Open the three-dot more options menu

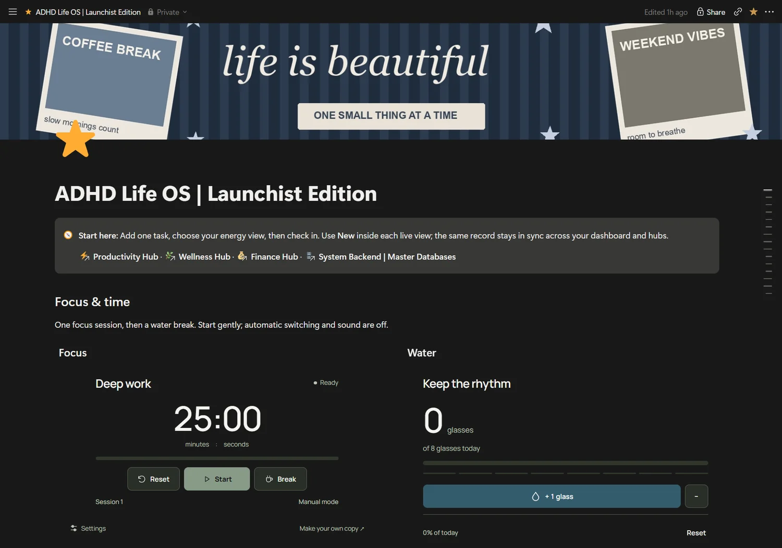(769, 11)
